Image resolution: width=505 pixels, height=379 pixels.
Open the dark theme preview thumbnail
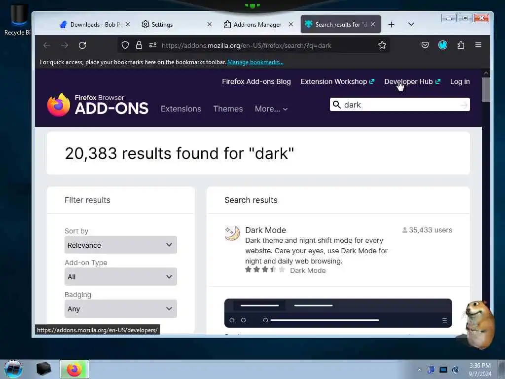338,313
